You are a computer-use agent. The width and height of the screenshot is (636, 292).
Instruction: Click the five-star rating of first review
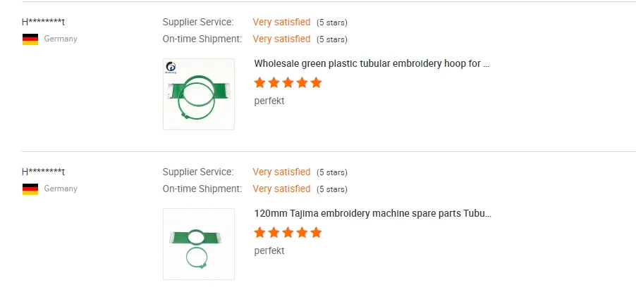click(288, 83)
